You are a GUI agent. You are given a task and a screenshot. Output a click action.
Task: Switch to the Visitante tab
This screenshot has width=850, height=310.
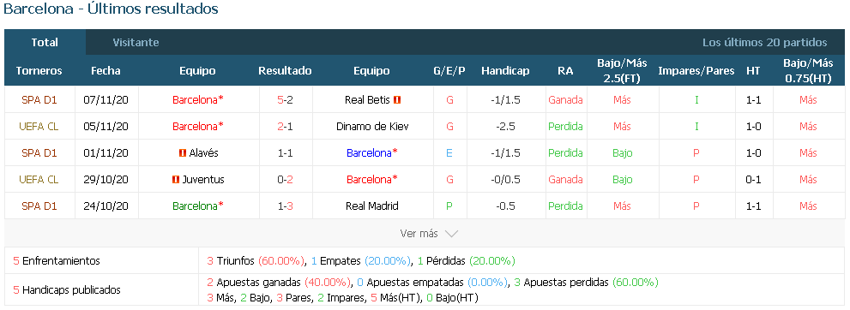pyautogui.click(x=136, y=42)
